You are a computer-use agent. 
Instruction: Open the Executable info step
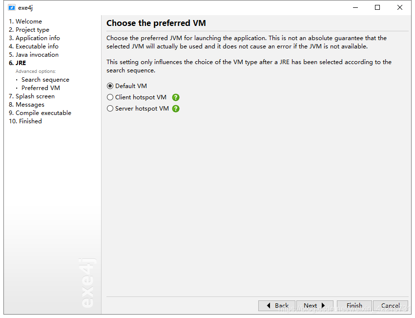34,46
